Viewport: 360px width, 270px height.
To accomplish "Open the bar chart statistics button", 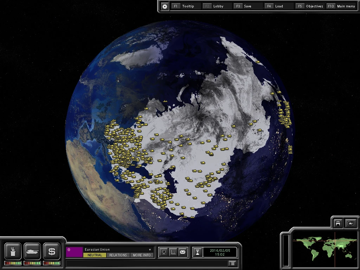I will [173, 252].
